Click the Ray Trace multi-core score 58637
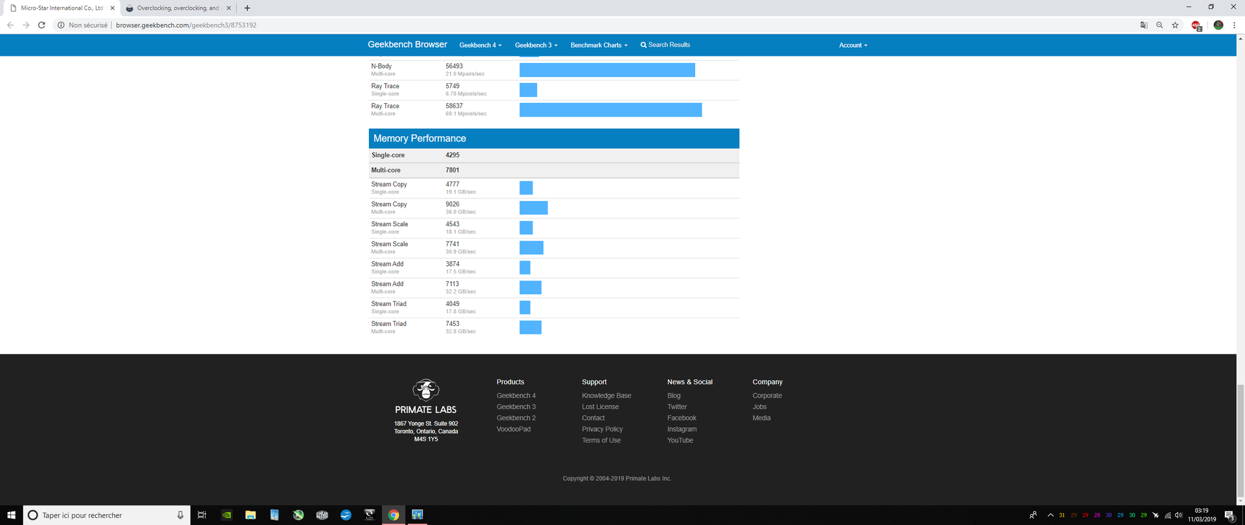Viewport: 1245px width, 525px height. [x=455, y=106]
